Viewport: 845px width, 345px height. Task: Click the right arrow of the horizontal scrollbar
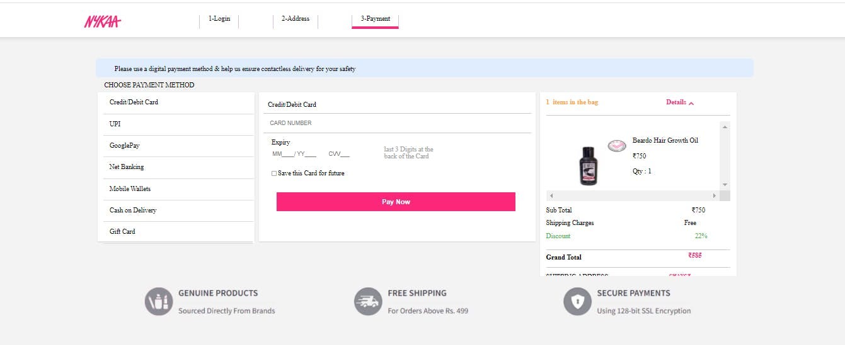pyautogui.click(x=715, y=196)
